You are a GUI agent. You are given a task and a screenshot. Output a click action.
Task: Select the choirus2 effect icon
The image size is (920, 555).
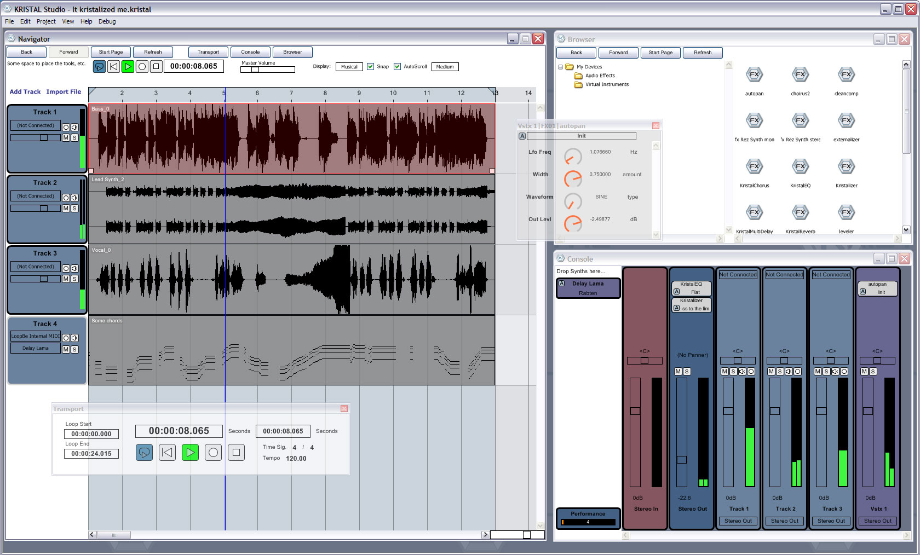(800, 75)
